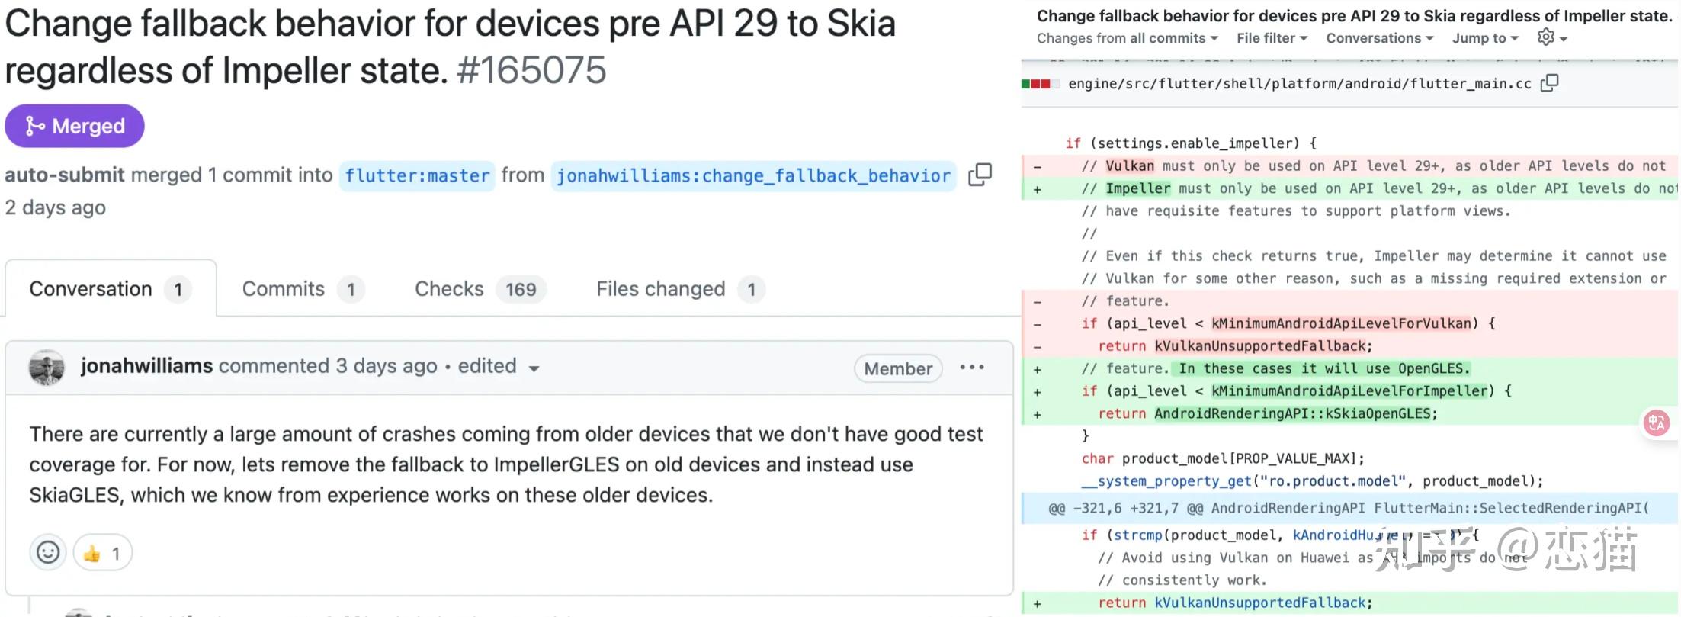The width and height of the screenshot is (1681, 617).
Task: Copy the jonahwilliams branch name
Action: point(980,175)
